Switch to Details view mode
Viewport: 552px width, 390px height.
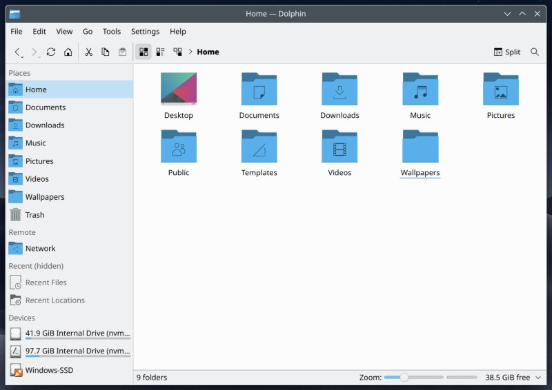(177, 52)
